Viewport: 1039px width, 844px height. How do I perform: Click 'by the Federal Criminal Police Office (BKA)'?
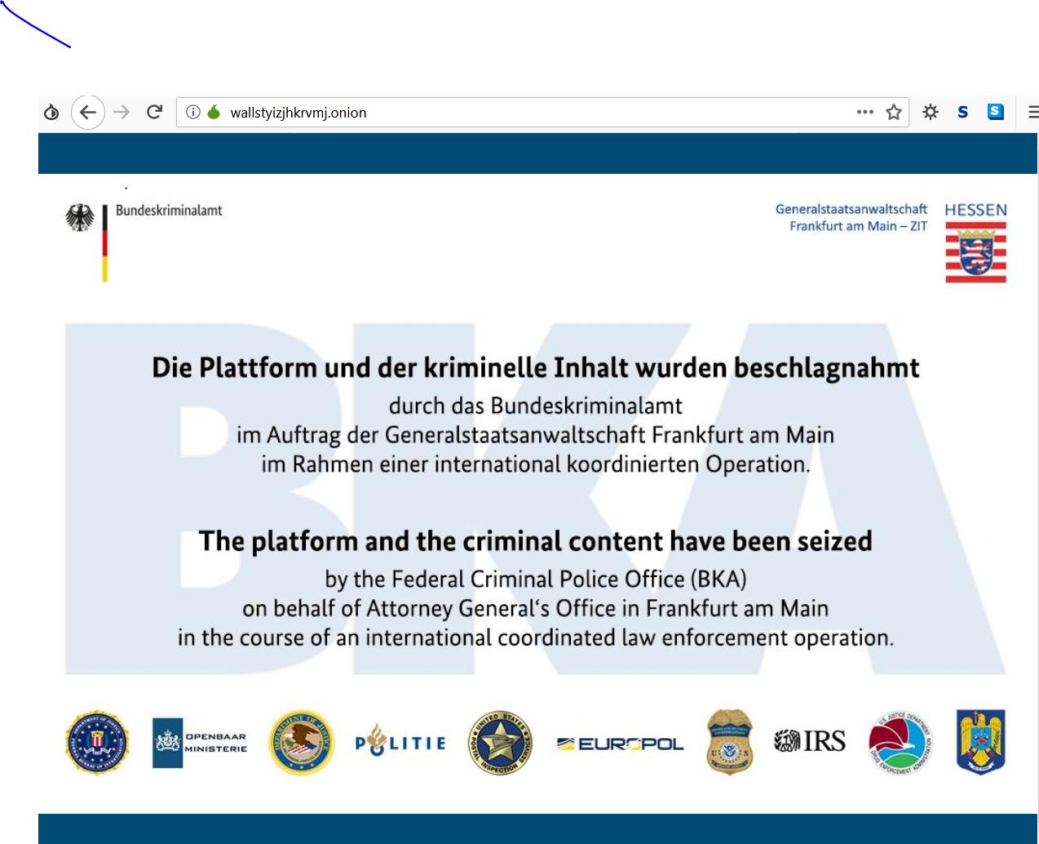536,580
